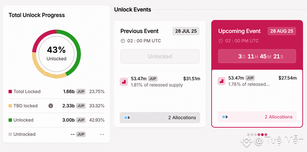Click the Previous Event clock icon
The height and width of the screenshot is (152, 307).
(123, 41)
